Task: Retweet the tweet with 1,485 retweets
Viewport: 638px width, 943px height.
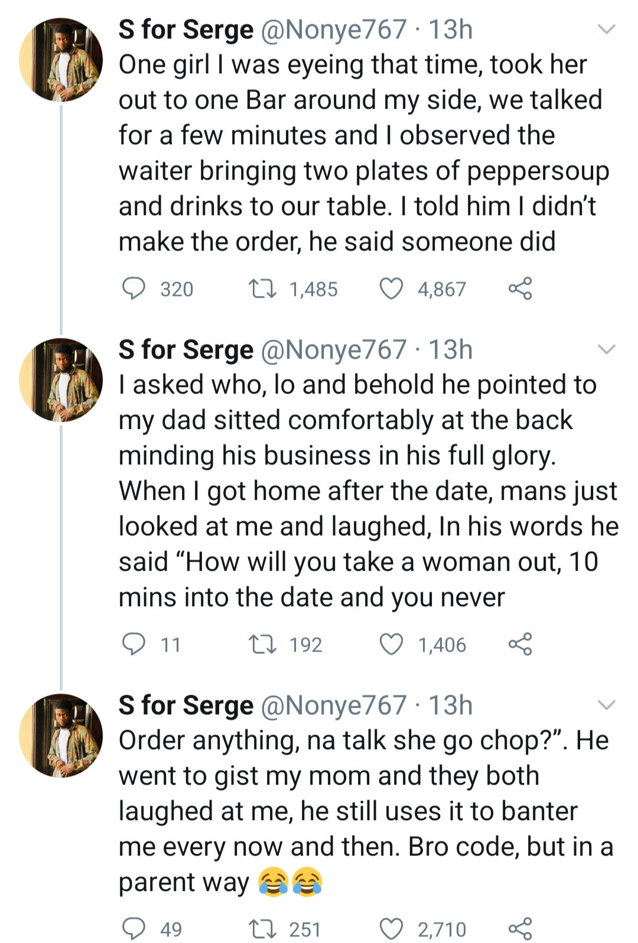Action: click(x=261, y=289)
